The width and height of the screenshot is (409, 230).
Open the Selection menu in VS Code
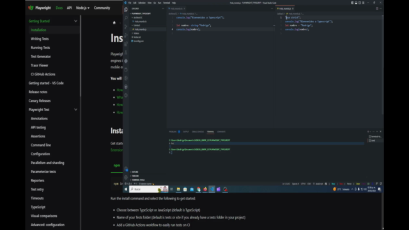pyautogui.click(x=142, y=3)
